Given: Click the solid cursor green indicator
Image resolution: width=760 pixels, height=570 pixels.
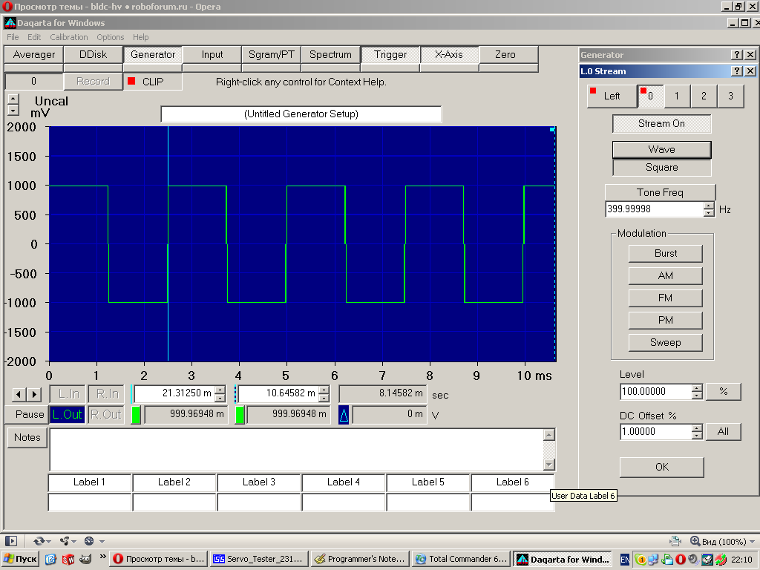Looking at the screenshot, I should (136, 415).
